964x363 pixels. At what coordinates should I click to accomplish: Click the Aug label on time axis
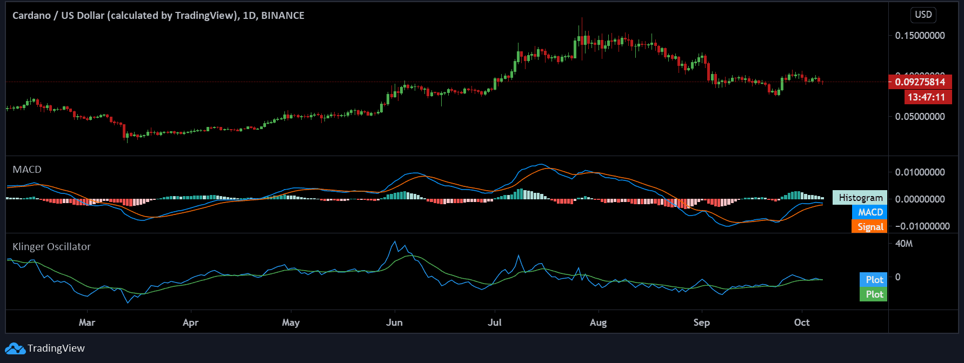click(x=599, y=322)
